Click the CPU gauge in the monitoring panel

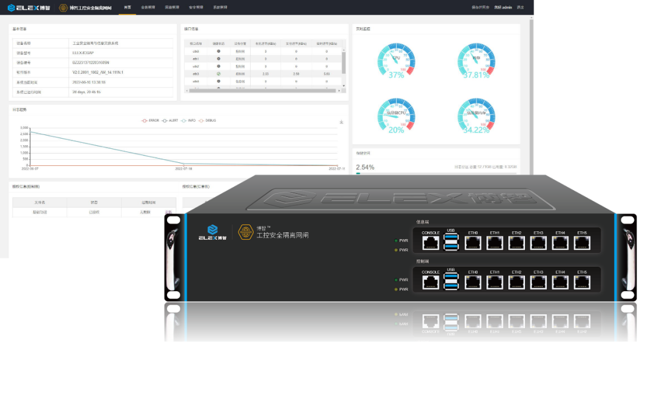click(396, 59)
